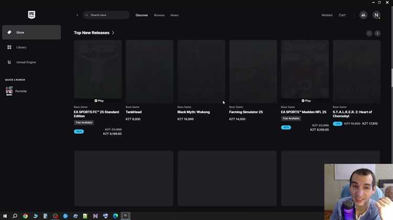The width and height of the screenshot is (393, 220).
Task: Open Unreal Engine section in sidebar
Action: pyautogui.click(x=31, y=62)
